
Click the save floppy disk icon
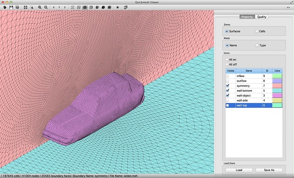tap(11, 7)
